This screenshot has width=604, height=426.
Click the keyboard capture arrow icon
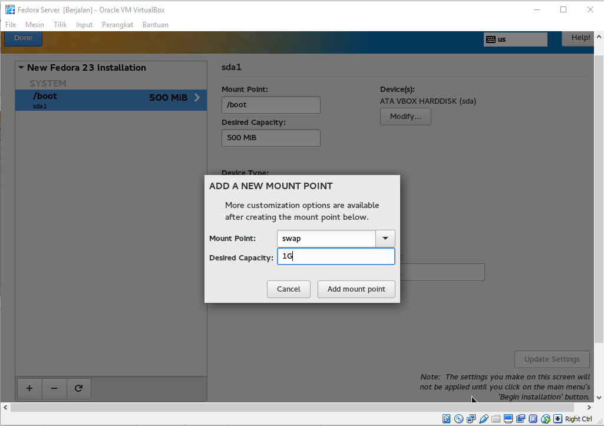pos(558,419)
